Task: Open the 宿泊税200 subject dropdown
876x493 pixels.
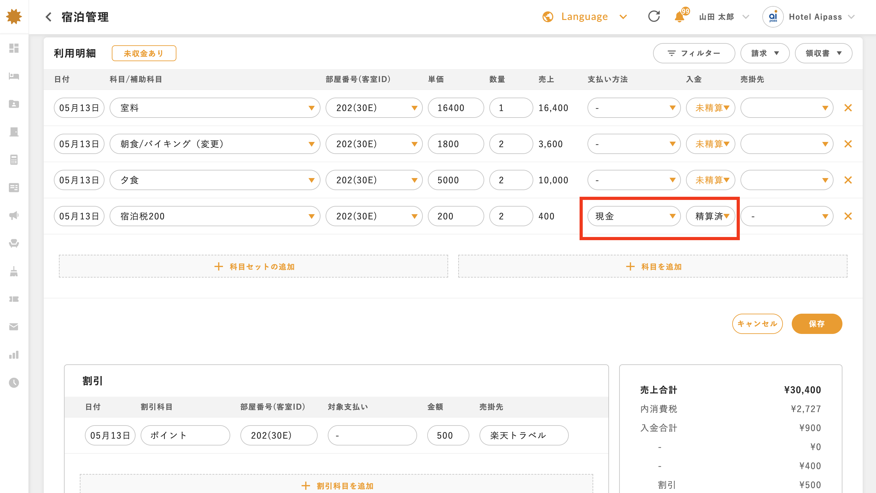Action: click(x=215, y=216)
